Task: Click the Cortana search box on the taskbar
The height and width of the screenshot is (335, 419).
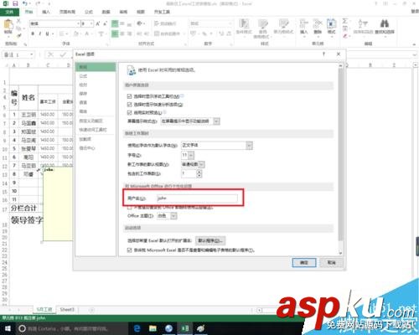Action: (x=72, y=328)
